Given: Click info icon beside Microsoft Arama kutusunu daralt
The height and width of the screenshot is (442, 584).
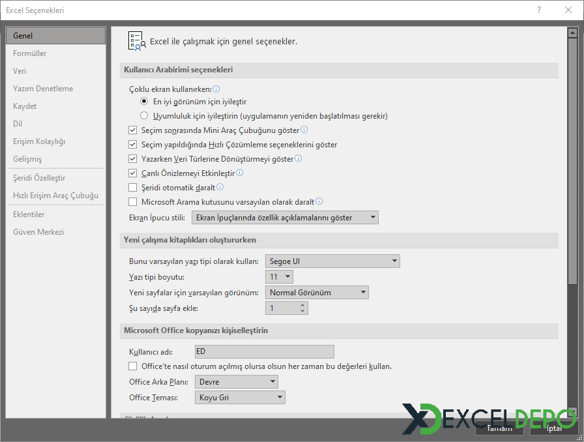Looking at the screenshot, I should coord(319,201).
